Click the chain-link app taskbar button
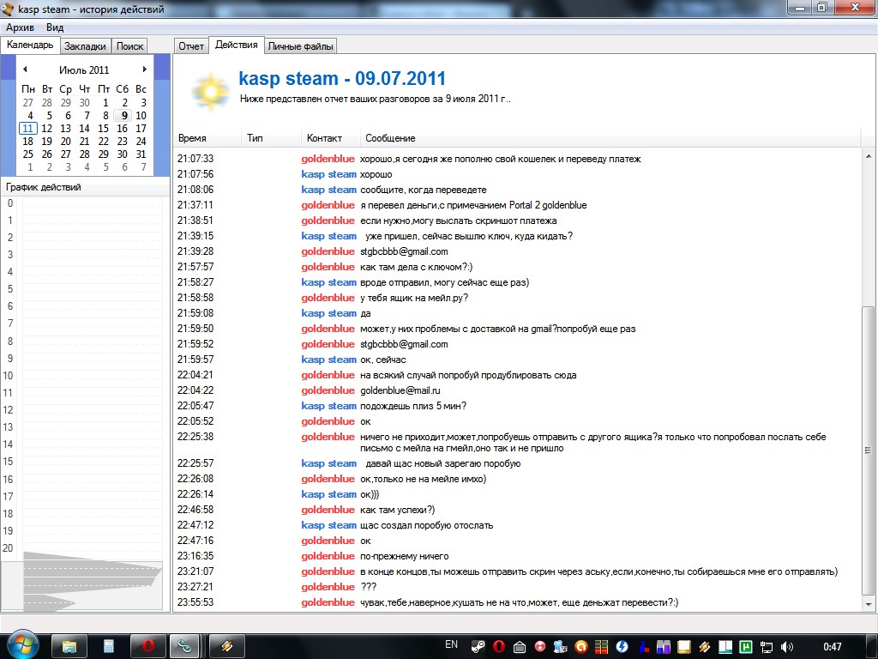Screen dimensions: 878x659 point(185,646)
